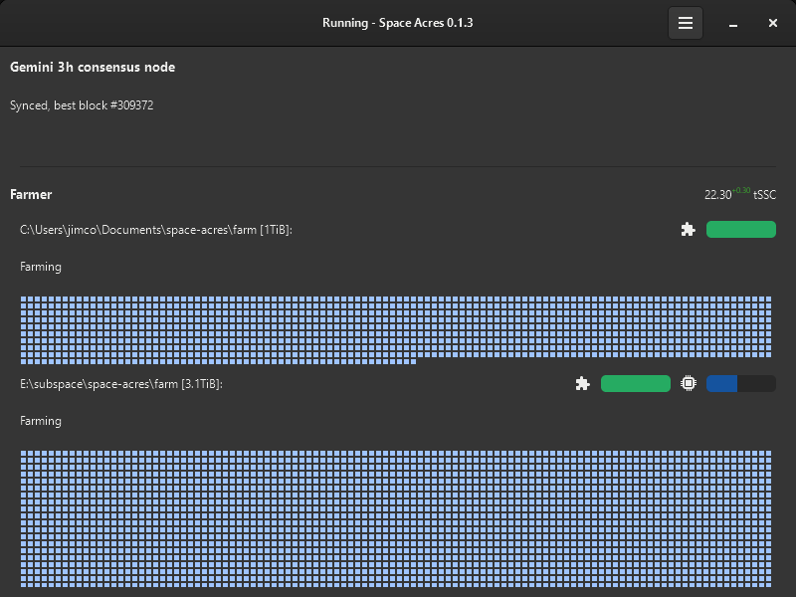Click the Farming status under the 3.1TiB farm
The image size is (796, 597).
click(x=41, y=421)
